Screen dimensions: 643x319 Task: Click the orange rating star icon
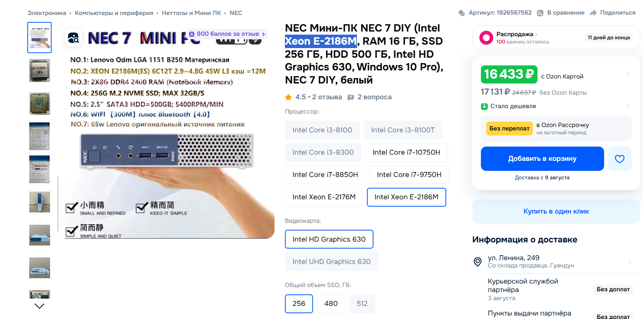click(x=288, y=97)
